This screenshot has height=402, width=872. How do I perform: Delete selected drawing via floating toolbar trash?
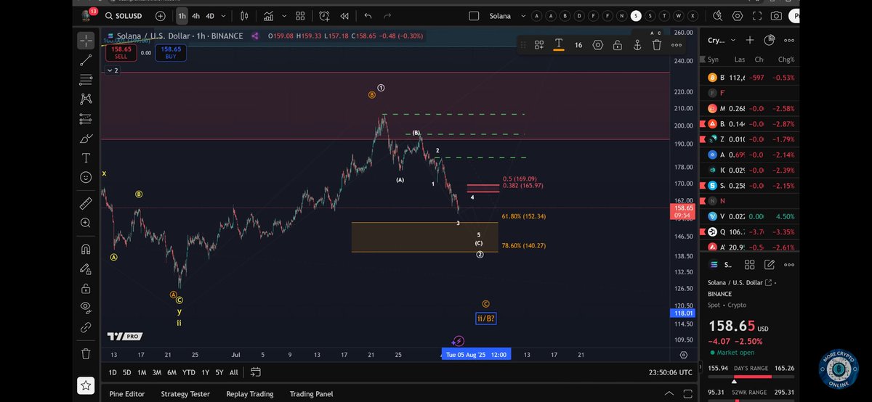pos(657,45)
